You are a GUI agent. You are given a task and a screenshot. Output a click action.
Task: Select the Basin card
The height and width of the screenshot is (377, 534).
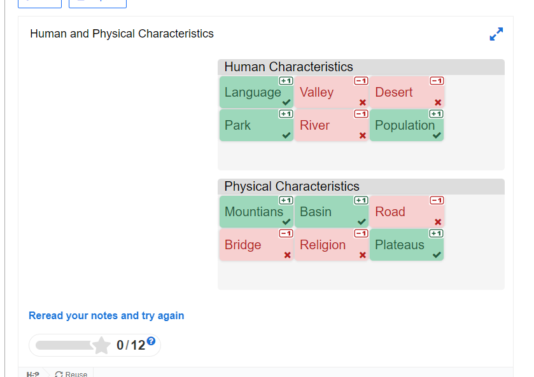[x=332, y=212]
